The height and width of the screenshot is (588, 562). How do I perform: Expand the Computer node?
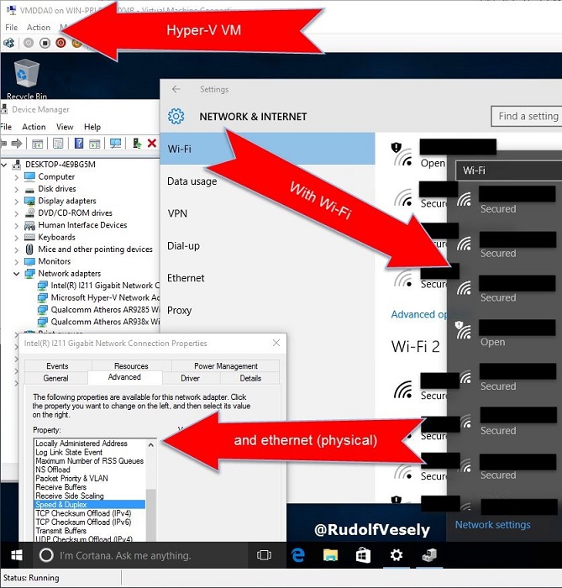[x=16, y=177]
